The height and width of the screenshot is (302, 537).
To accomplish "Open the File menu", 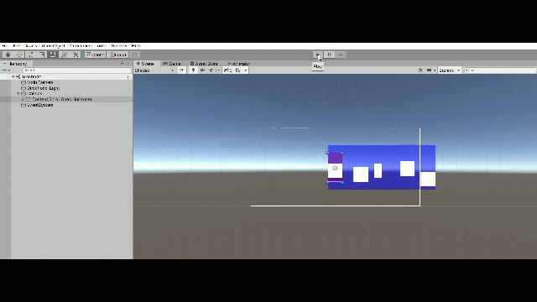I will [x=5, y=46].
